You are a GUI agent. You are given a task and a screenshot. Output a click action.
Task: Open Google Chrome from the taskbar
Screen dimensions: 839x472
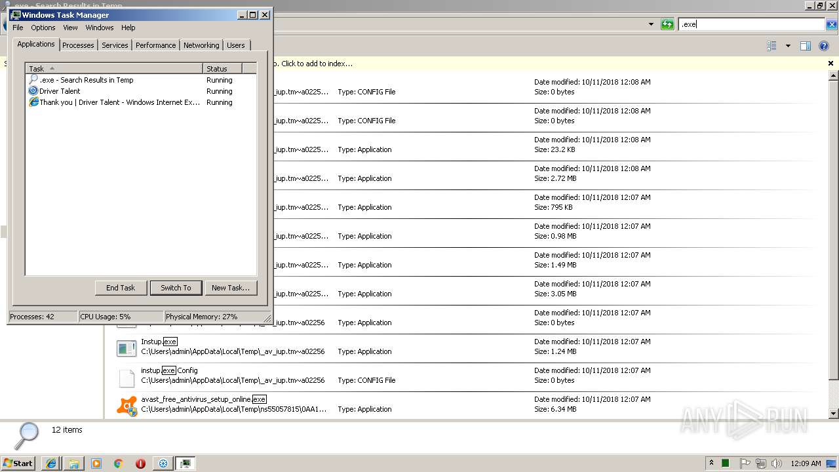(119, 463)
